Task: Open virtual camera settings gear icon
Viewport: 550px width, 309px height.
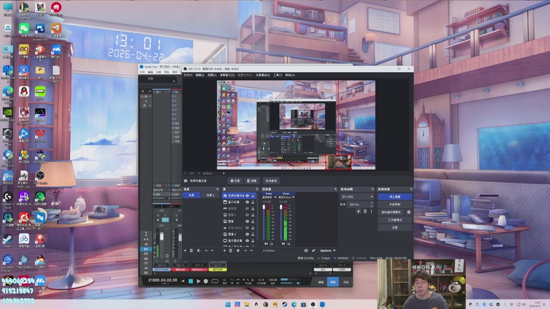Action: pos(408,212)
